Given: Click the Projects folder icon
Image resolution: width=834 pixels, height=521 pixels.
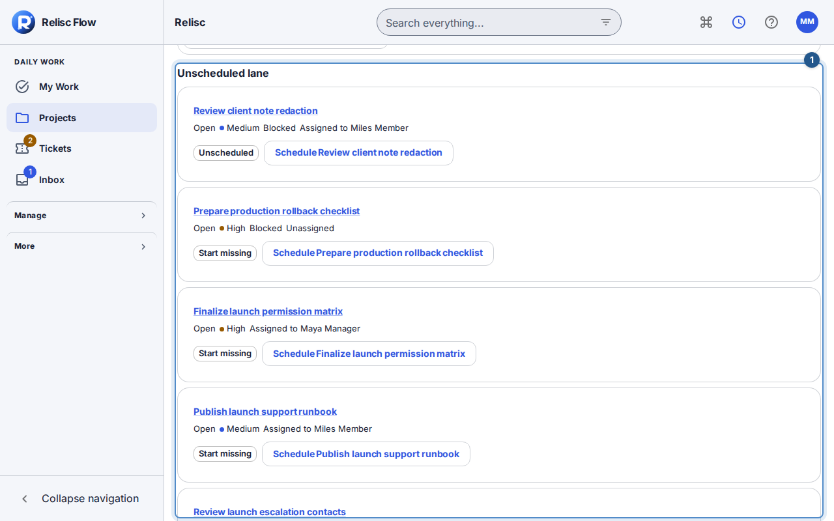Looking at the screenshot, I should pyautogui.click(x=22, y=118).
